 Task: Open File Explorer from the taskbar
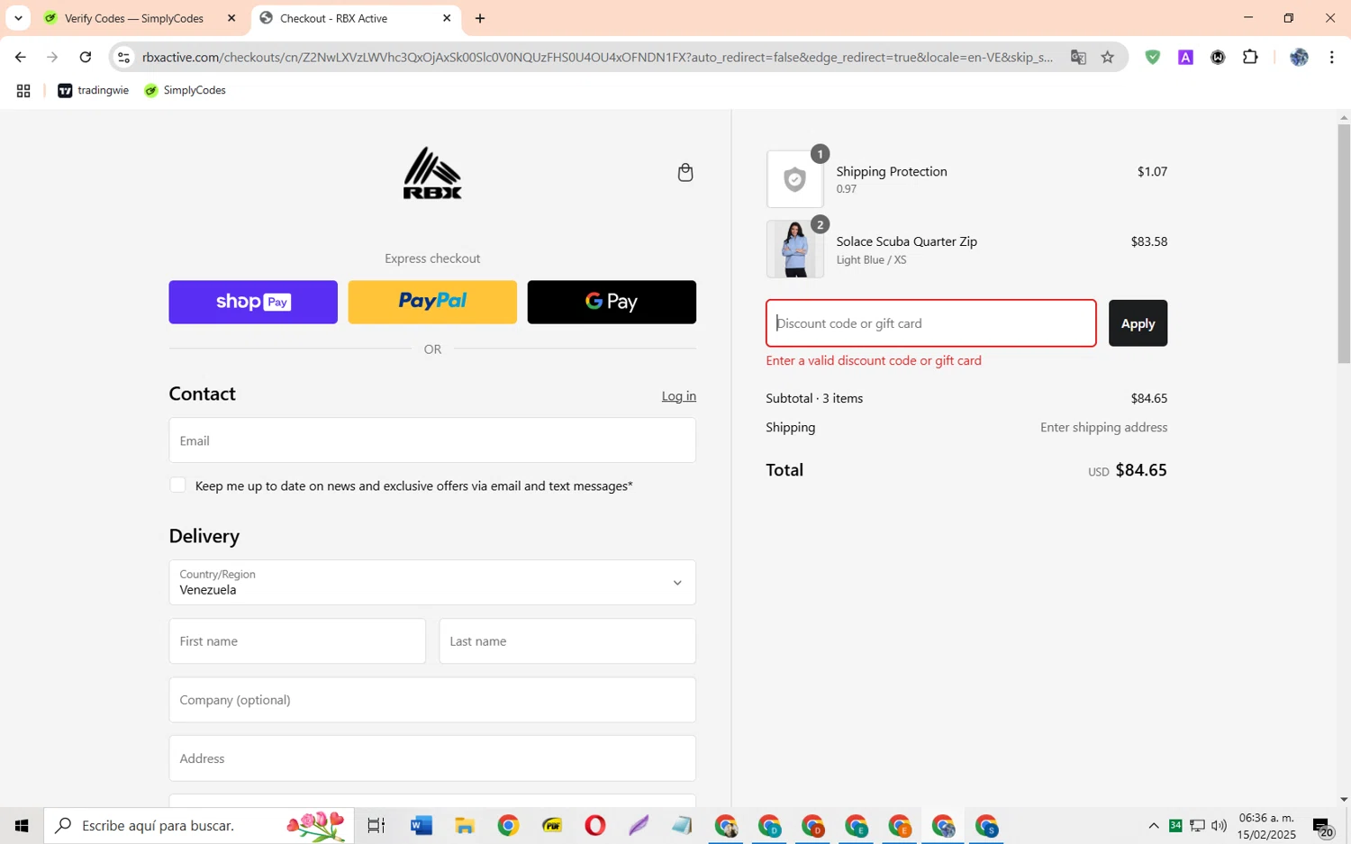(465, 825)
